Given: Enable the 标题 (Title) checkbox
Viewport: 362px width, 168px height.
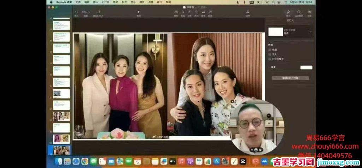Looking at the screenshot, I should [x=270, y=50].
